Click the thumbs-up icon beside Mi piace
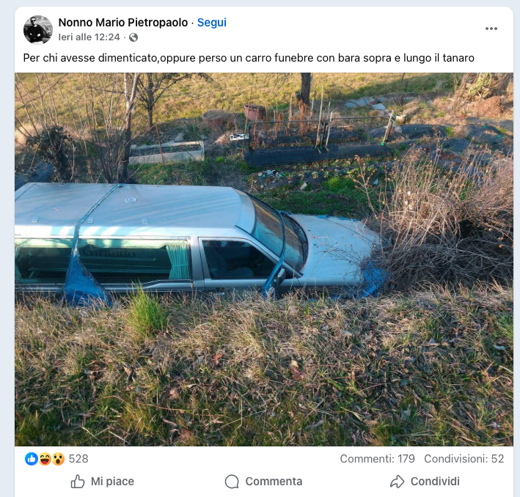The height and width of the screenshot is (497, 520). pyautogui.click(x=78, y=482)
